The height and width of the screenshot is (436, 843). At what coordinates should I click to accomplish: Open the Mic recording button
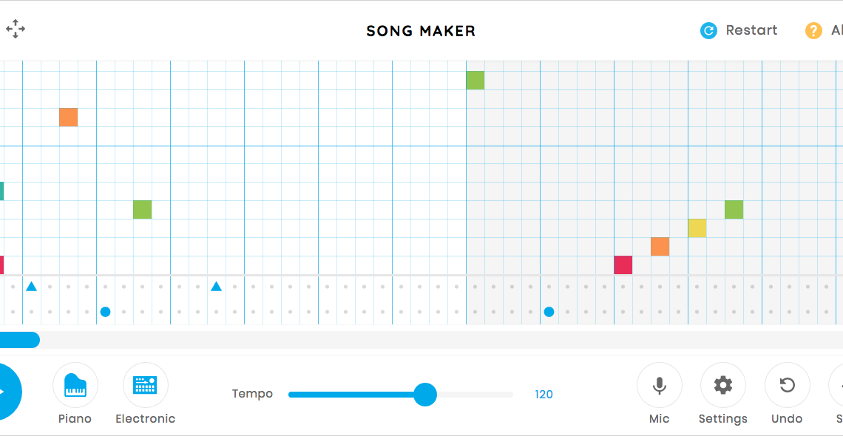[x=659, y=386]
